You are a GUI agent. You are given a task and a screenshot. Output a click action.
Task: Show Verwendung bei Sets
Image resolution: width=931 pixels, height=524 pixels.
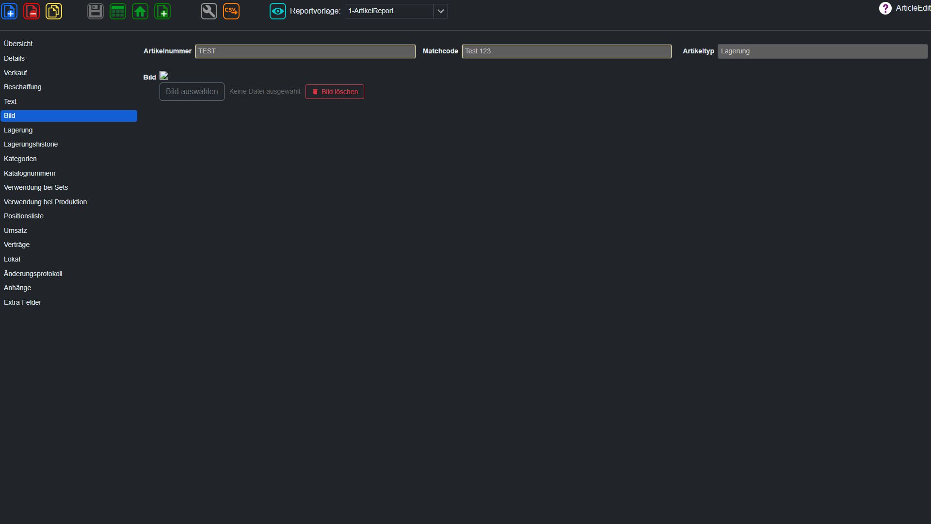coord(69,187)
